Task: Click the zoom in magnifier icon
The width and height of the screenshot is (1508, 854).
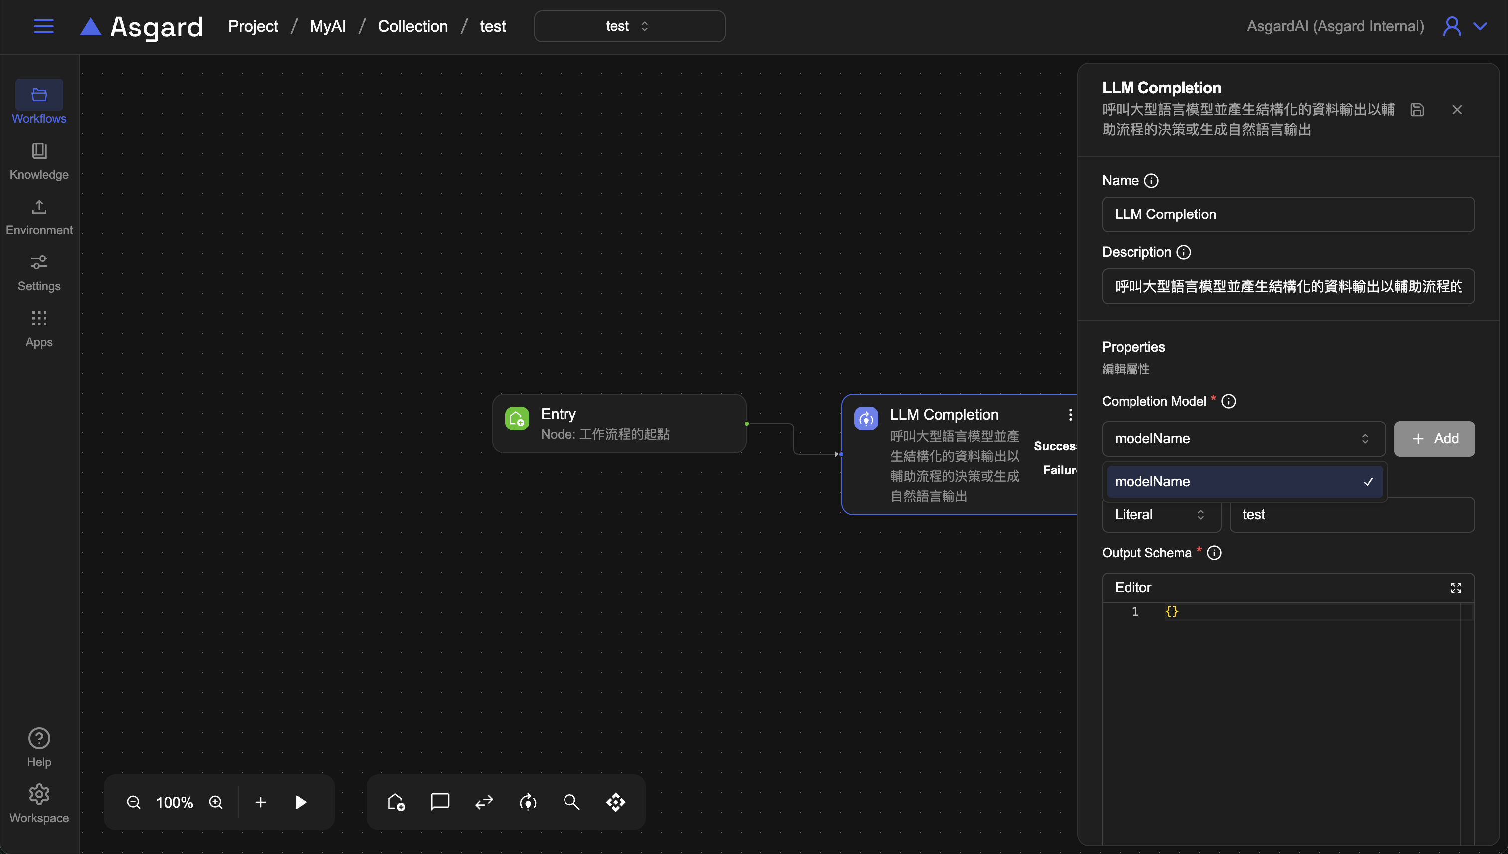Action: point(216,802)
